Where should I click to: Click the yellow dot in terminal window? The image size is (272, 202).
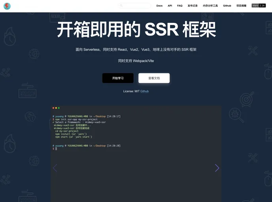point(56,108)
